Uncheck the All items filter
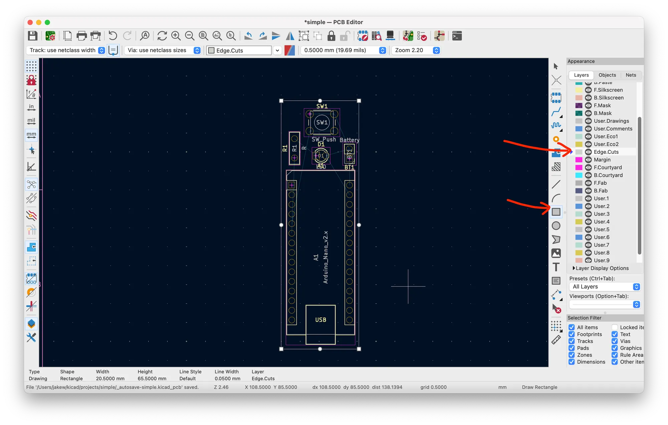 click(571, 327)
